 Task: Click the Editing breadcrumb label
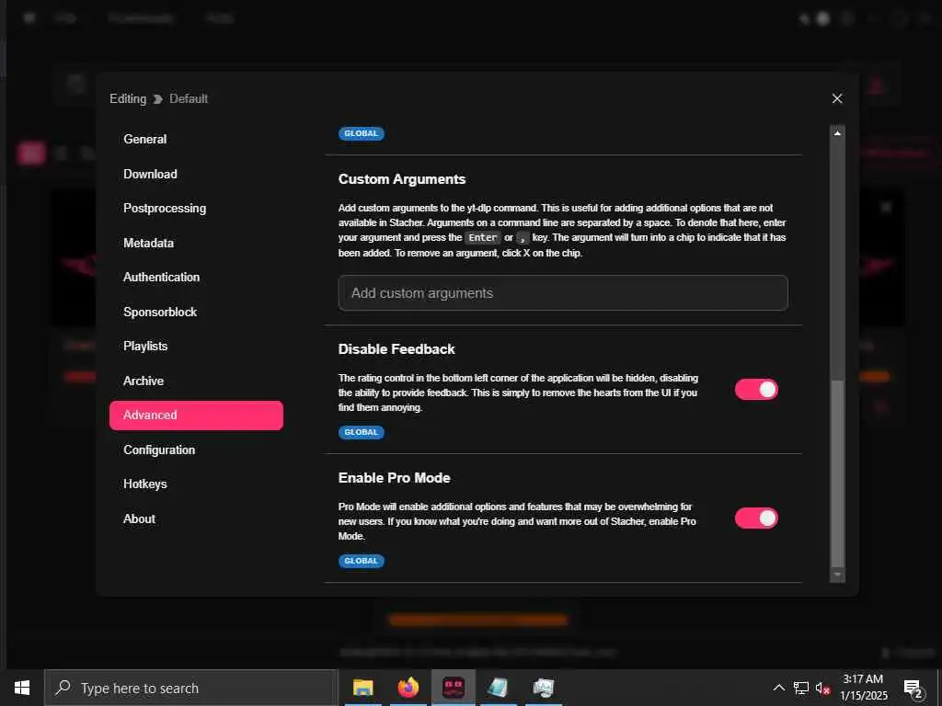[128, 99]
